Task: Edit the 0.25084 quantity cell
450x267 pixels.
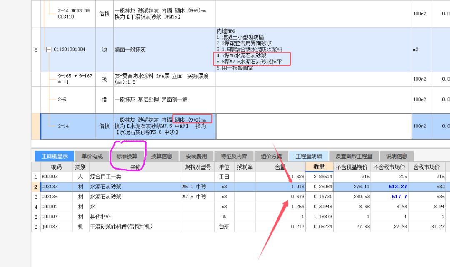Action: (x=320, y=187)
